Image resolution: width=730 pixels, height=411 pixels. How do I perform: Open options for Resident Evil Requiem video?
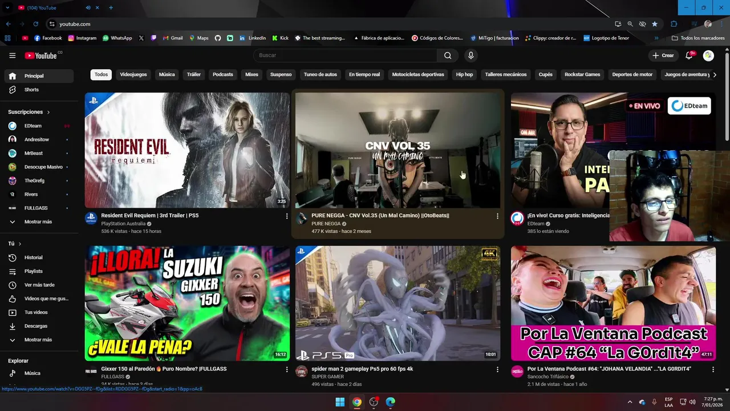click(x=287, y=216)
